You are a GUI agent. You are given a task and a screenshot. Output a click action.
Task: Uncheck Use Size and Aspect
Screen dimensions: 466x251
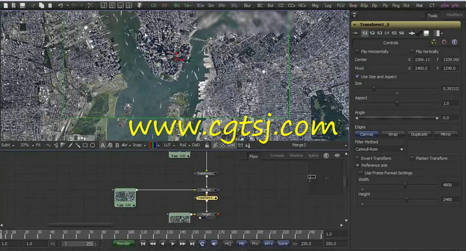(357, 77)
